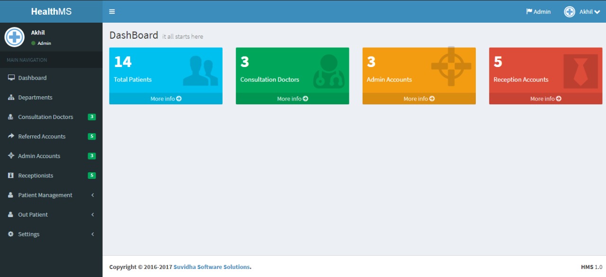Open the Suvidha Software Solutions link
606x277 pixels.
tap(211, 267)
